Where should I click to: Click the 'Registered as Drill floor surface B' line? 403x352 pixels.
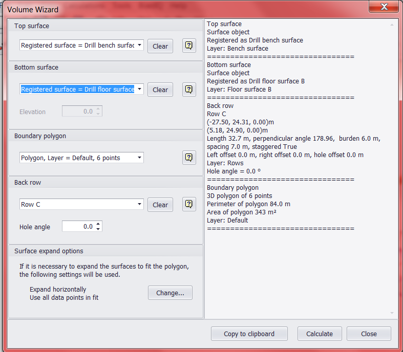(256, 81)
